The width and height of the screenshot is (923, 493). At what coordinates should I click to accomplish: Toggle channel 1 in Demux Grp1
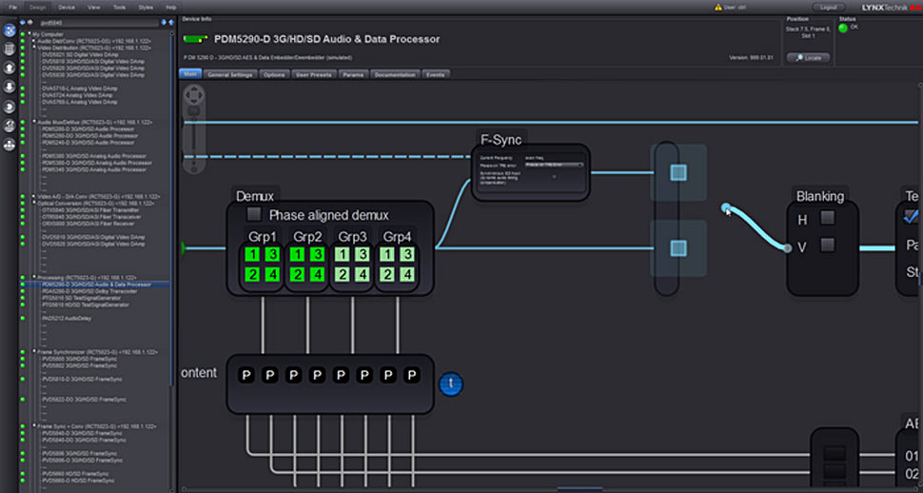[x=252, y=254]
